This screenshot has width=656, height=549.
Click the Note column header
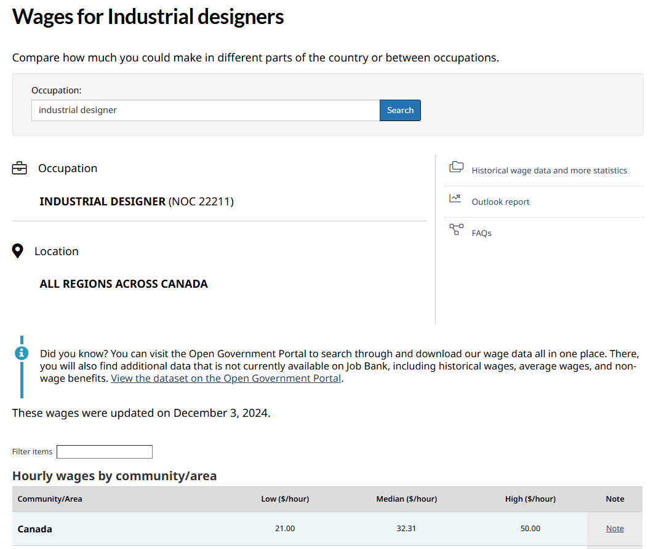(x=615, y=499)
